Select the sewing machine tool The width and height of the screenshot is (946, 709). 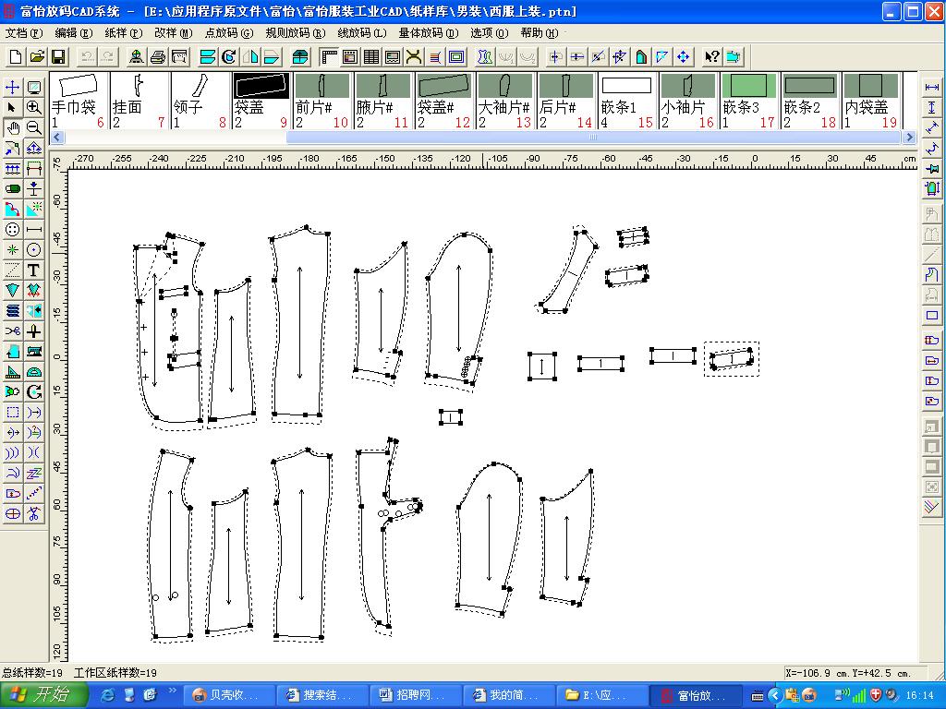point(34,352)
